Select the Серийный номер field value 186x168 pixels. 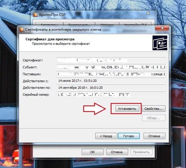pos(111,95)
